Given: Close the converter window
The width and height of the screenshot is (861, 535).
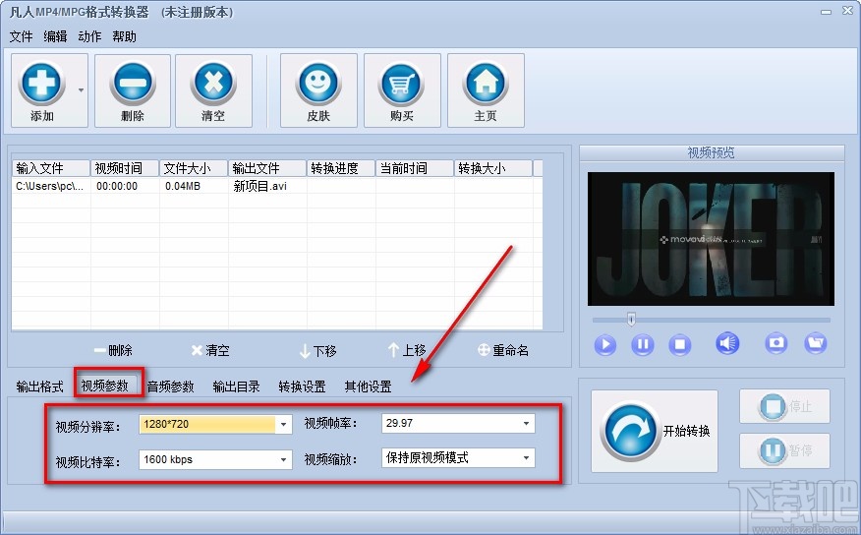Looking at the screenshot, I should point(847,11).
